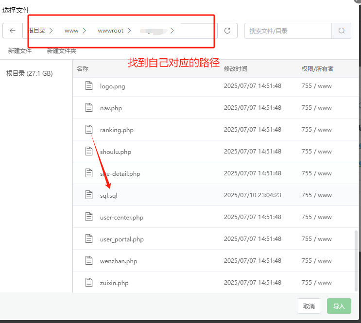
Task: Click the green 导入 button
Action: point(339,306)
